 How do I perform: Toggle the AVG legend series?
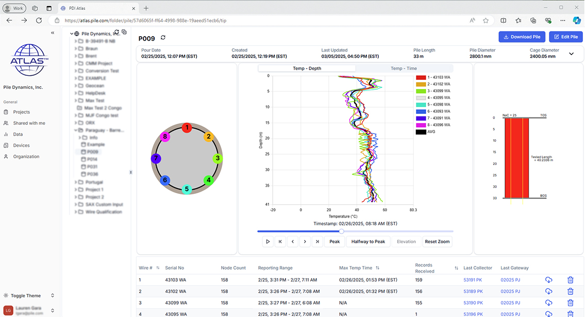(426, 131)
